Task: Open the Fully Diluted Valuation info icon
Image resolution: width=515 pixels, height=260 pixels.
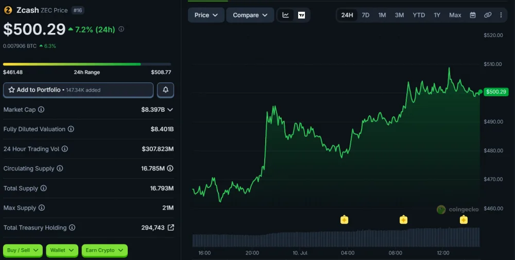Action: [71, 129]
